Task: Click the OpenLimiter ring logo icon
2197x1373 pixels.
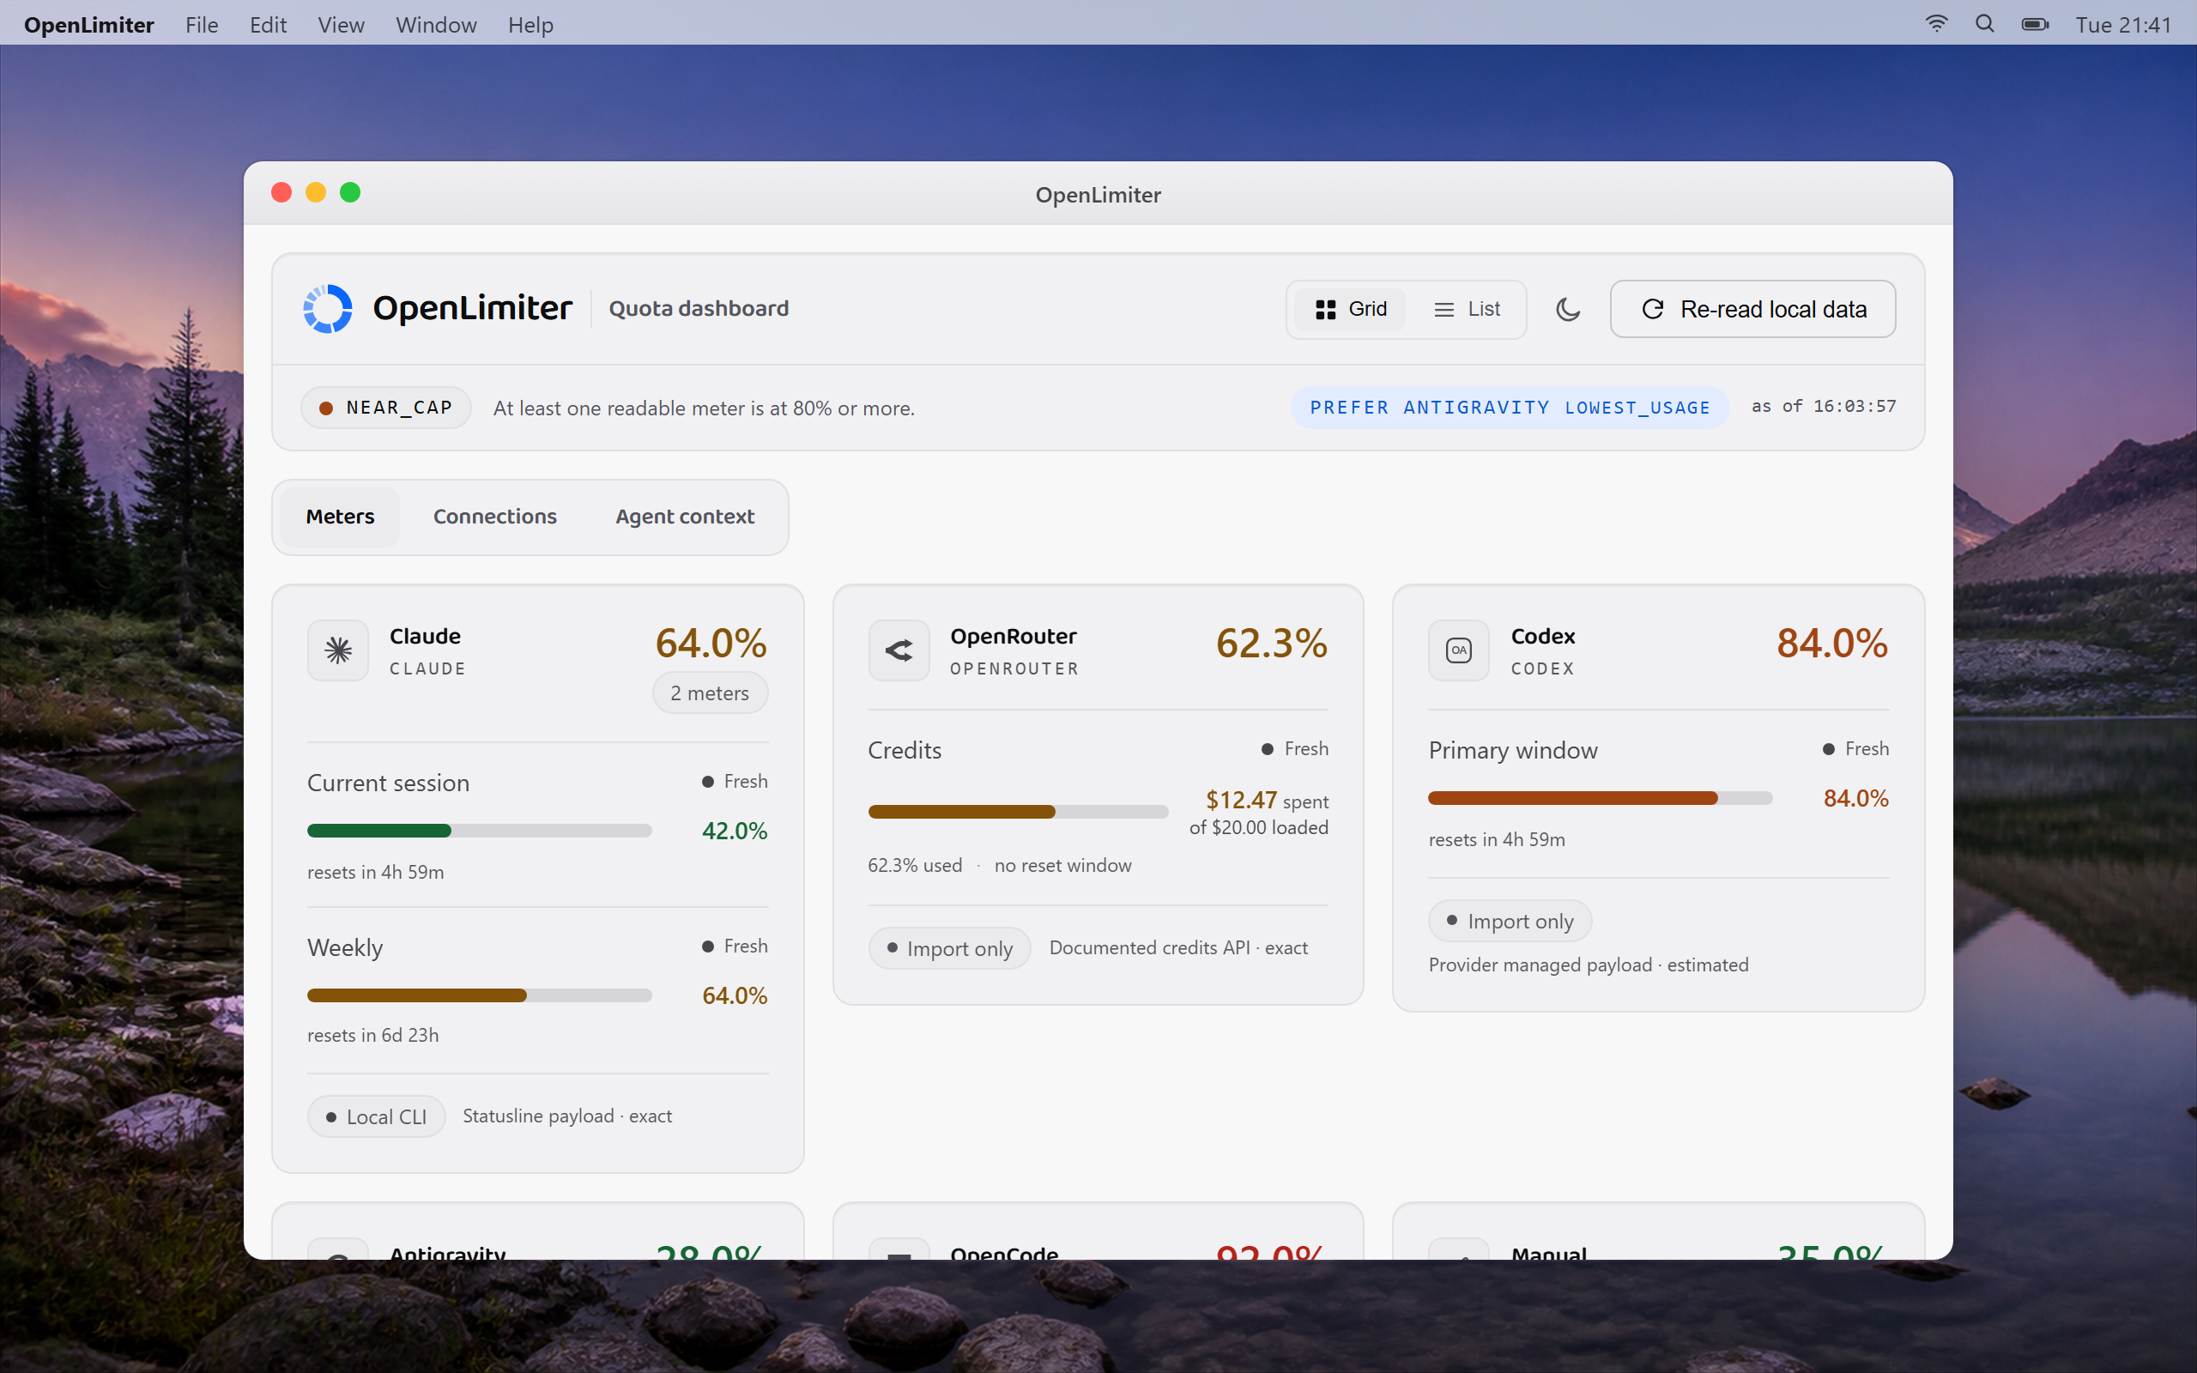Action: click(x=327, y=309)
